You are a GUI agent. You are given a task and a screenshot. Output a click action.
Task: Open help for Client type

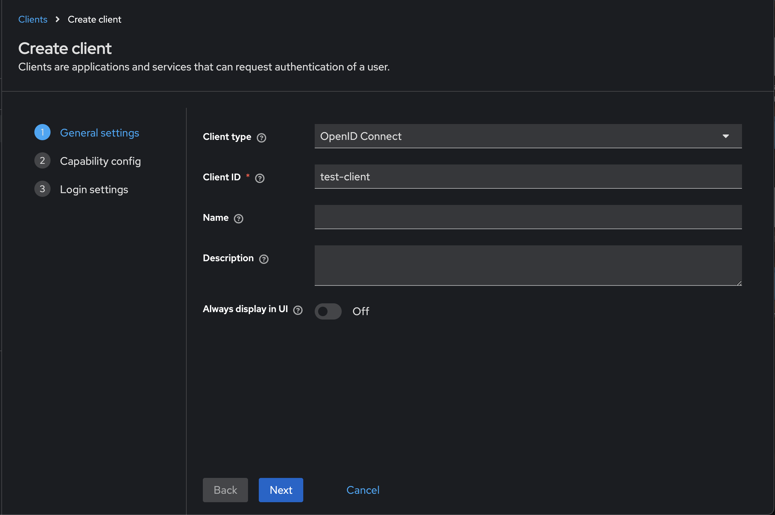[x=261, y=138]
